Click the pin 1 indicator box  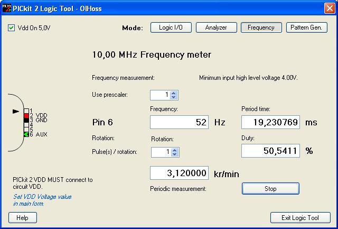pos(26,111)
